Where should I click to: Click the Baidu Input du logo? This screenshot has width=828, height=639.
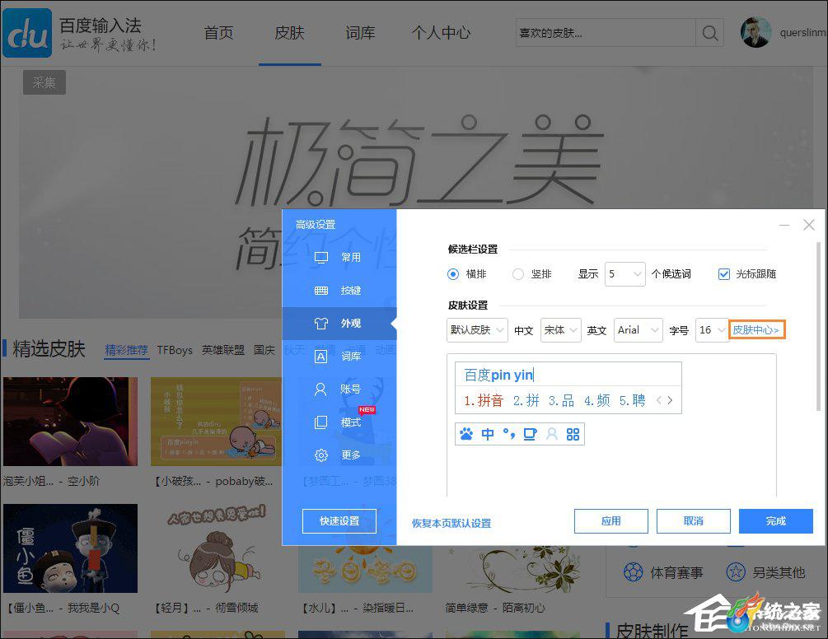pyautogui.click(x=27, y=33)
